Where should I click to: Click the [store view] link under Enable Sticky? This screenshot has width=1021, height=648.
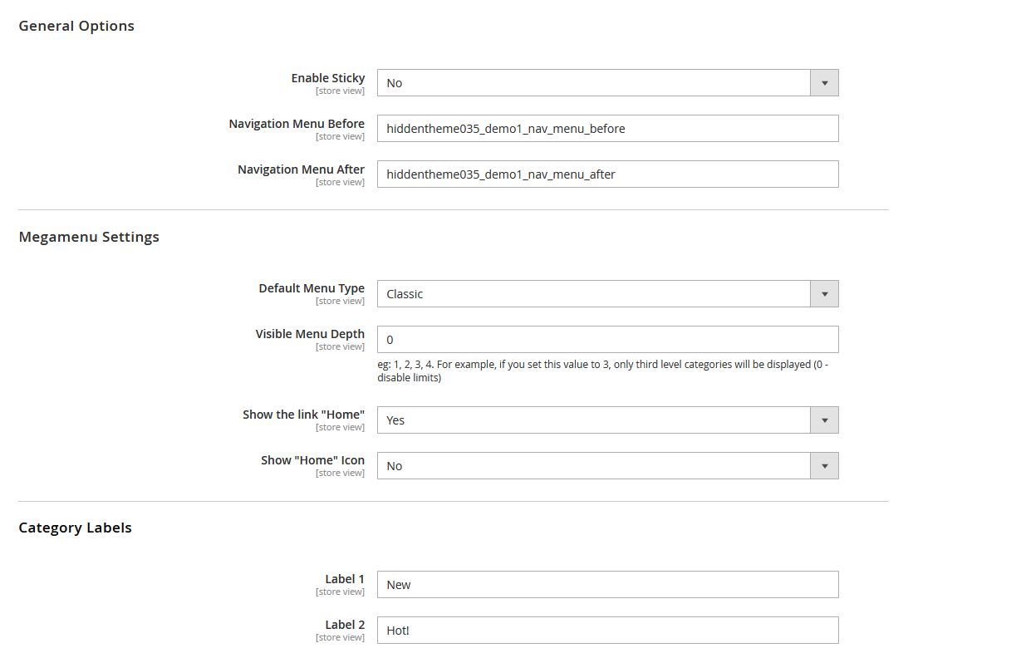coord(340,91)
